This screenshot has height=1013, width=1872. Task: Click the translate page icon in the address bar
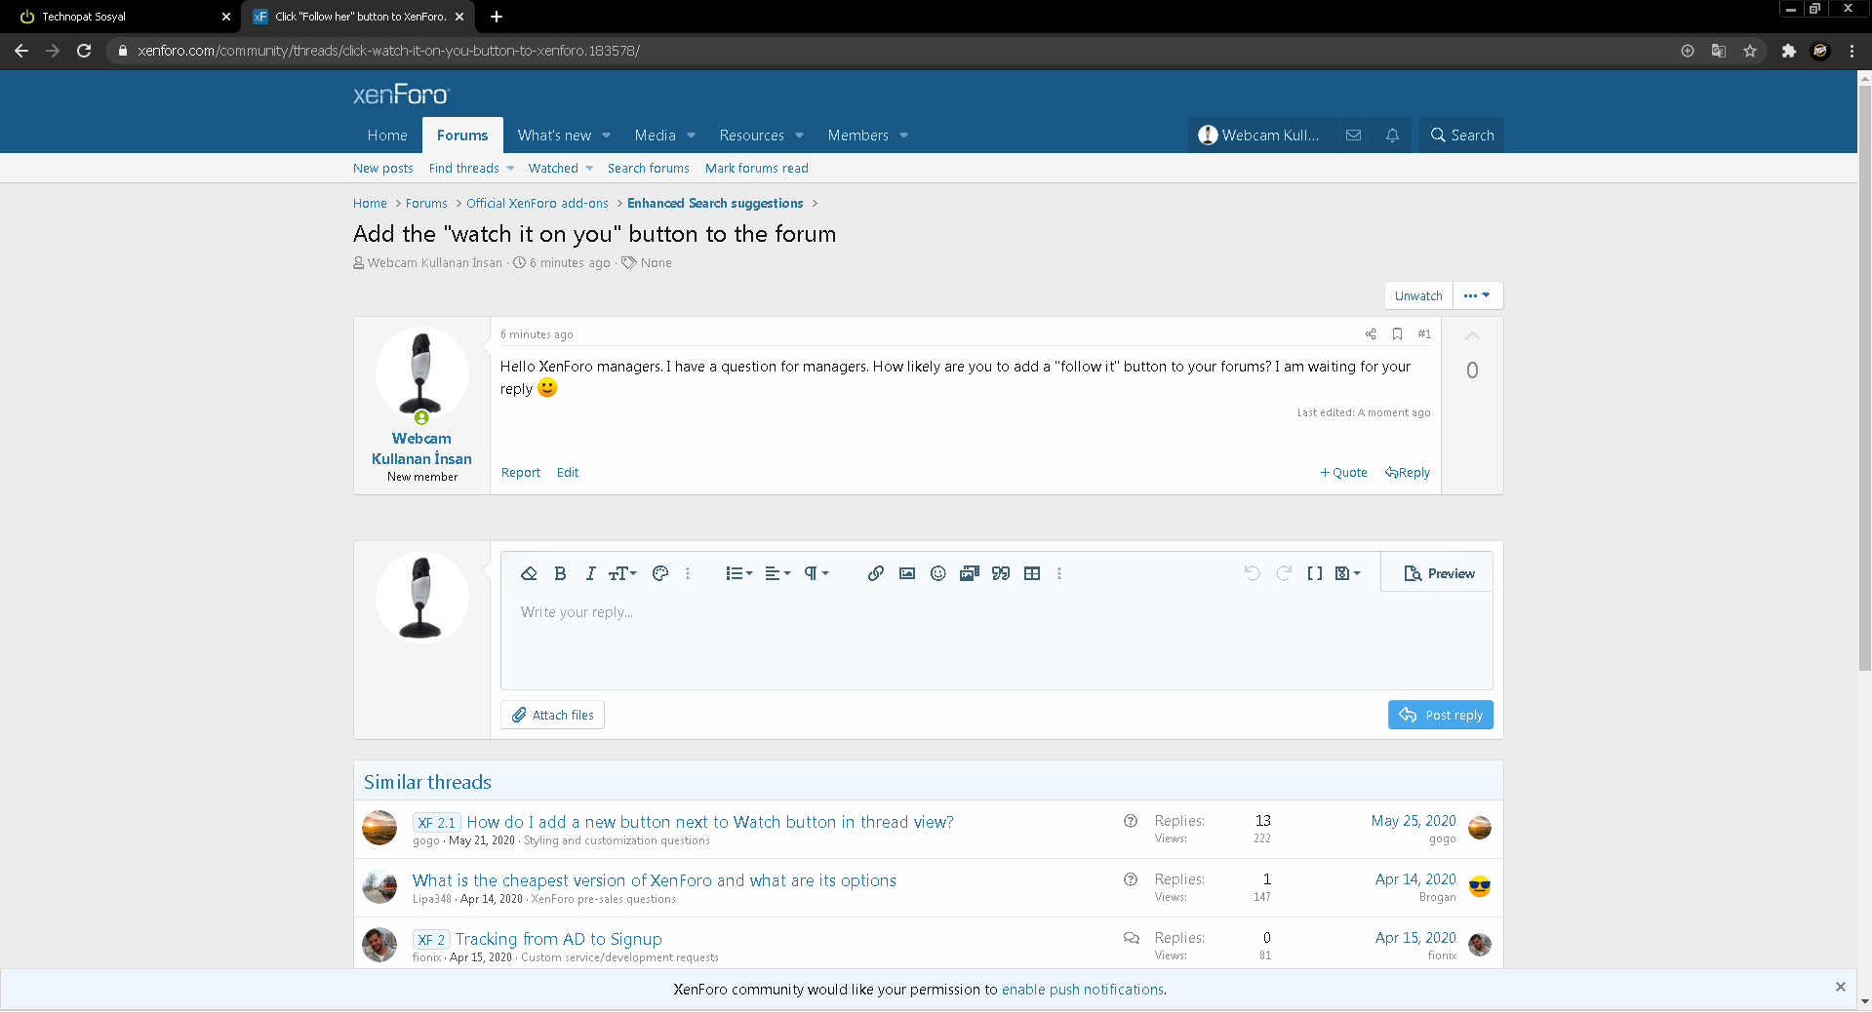tap(1719, 51)
